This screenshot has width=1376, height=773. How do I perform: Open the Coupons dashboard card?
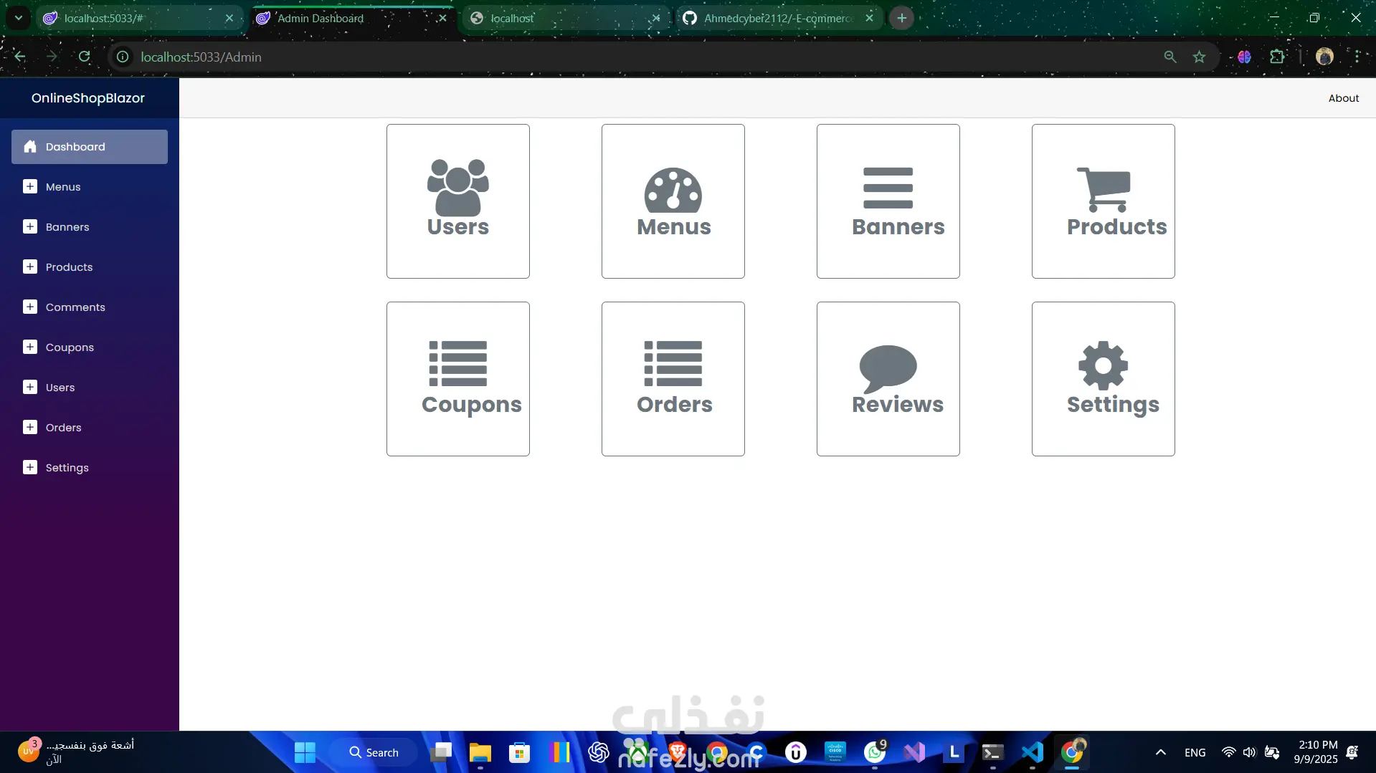(x=458, y=379)
